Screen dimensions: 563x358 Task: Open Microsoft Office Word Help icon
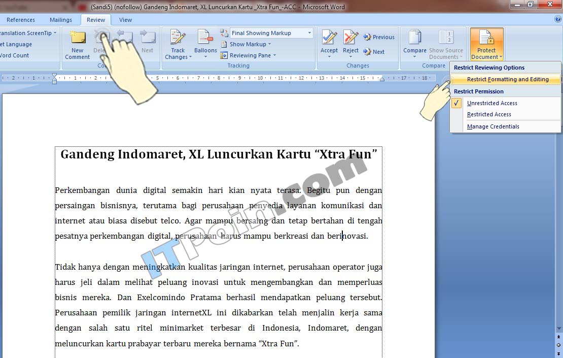pos(557,19)
